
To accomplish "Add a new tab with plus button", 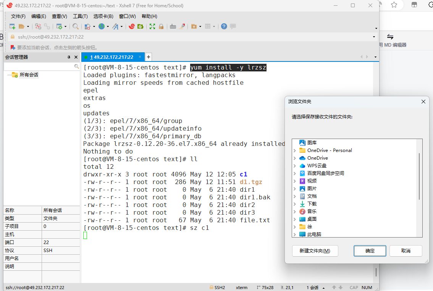I will (x=149, y=57).
